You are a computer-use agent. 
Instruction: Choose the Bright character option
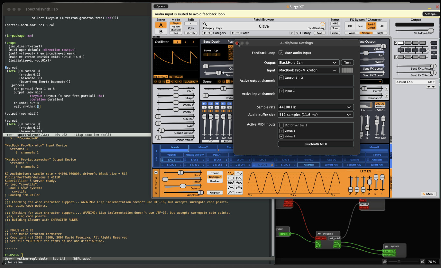[x=380, y=33]
